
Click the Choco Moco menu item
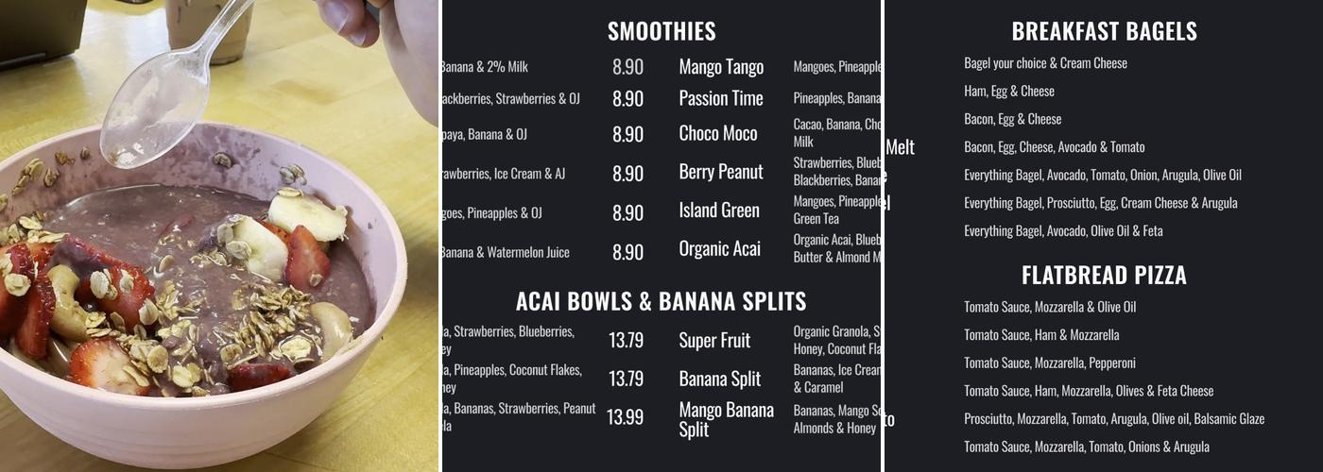coord(718,133)
